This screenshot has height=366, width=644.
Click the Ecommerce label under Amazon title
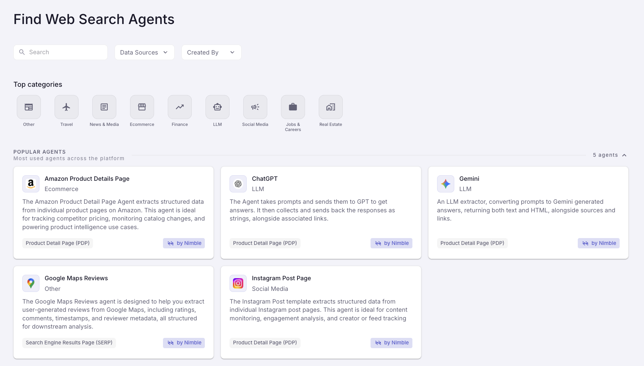(x=61, y=189)
